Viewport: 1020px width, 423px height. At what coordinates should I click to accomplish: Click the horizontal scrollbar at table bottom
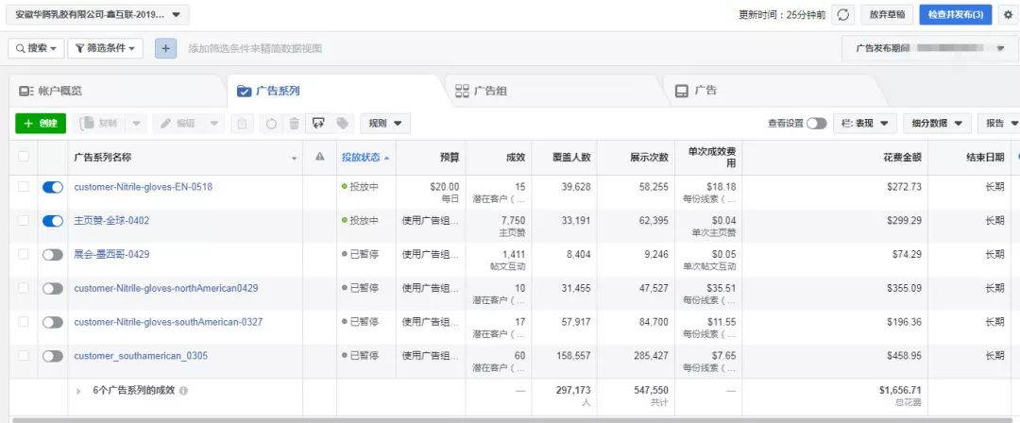[x=514, y=420]
